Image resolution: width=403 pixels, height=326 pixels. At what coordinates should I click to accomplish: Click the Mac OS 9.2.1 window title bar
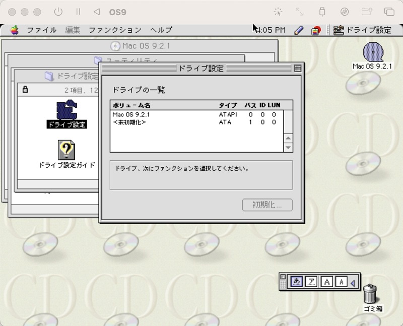(140, 46)
